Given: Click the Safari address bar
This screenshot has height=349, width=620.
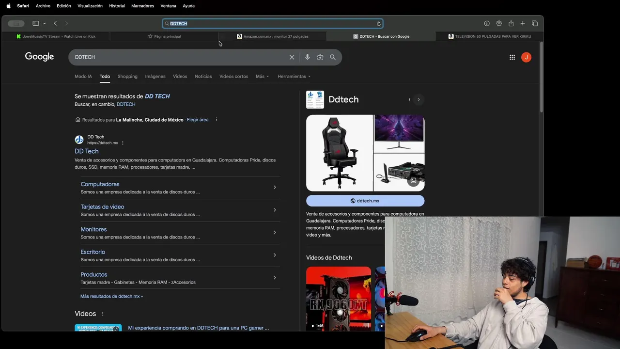Looking at the screenshot, I should click(x=273, y=23).
